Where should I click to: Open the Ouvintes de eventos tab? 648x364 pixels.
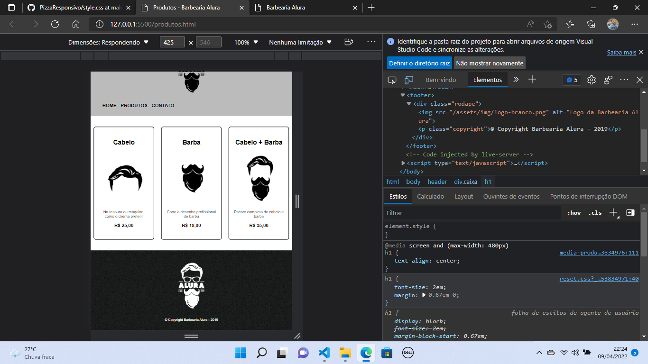coord(511,196)
